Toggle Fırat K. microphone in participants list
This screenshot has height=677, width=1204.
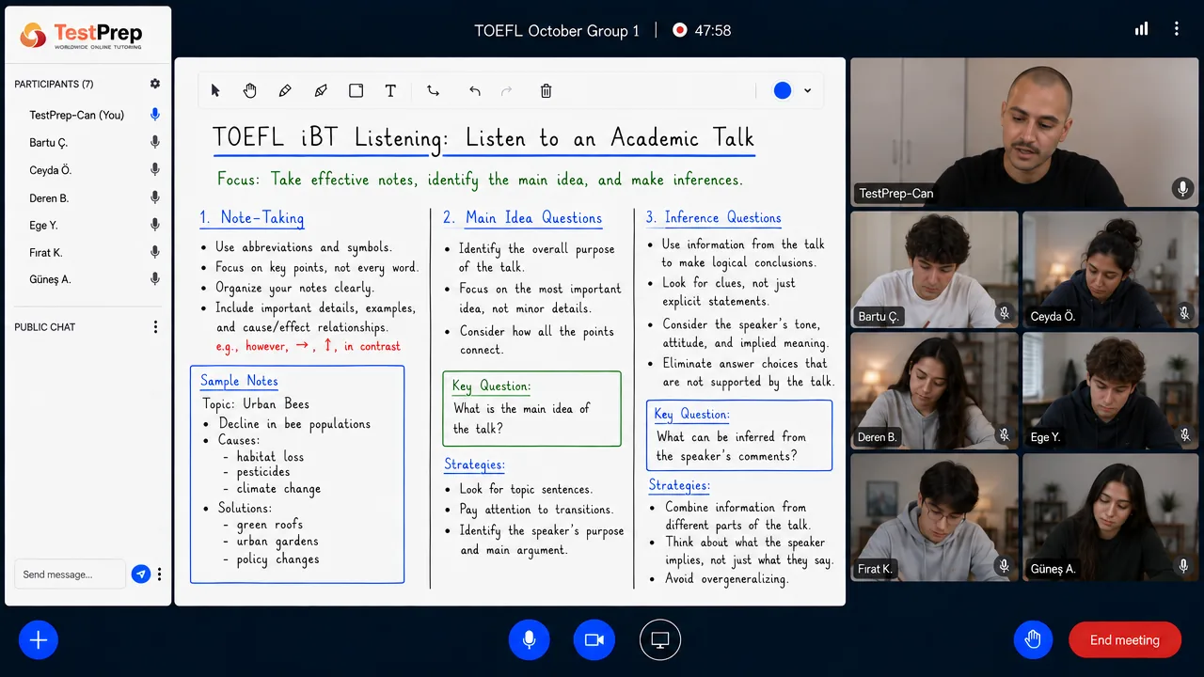pos(155,252)
